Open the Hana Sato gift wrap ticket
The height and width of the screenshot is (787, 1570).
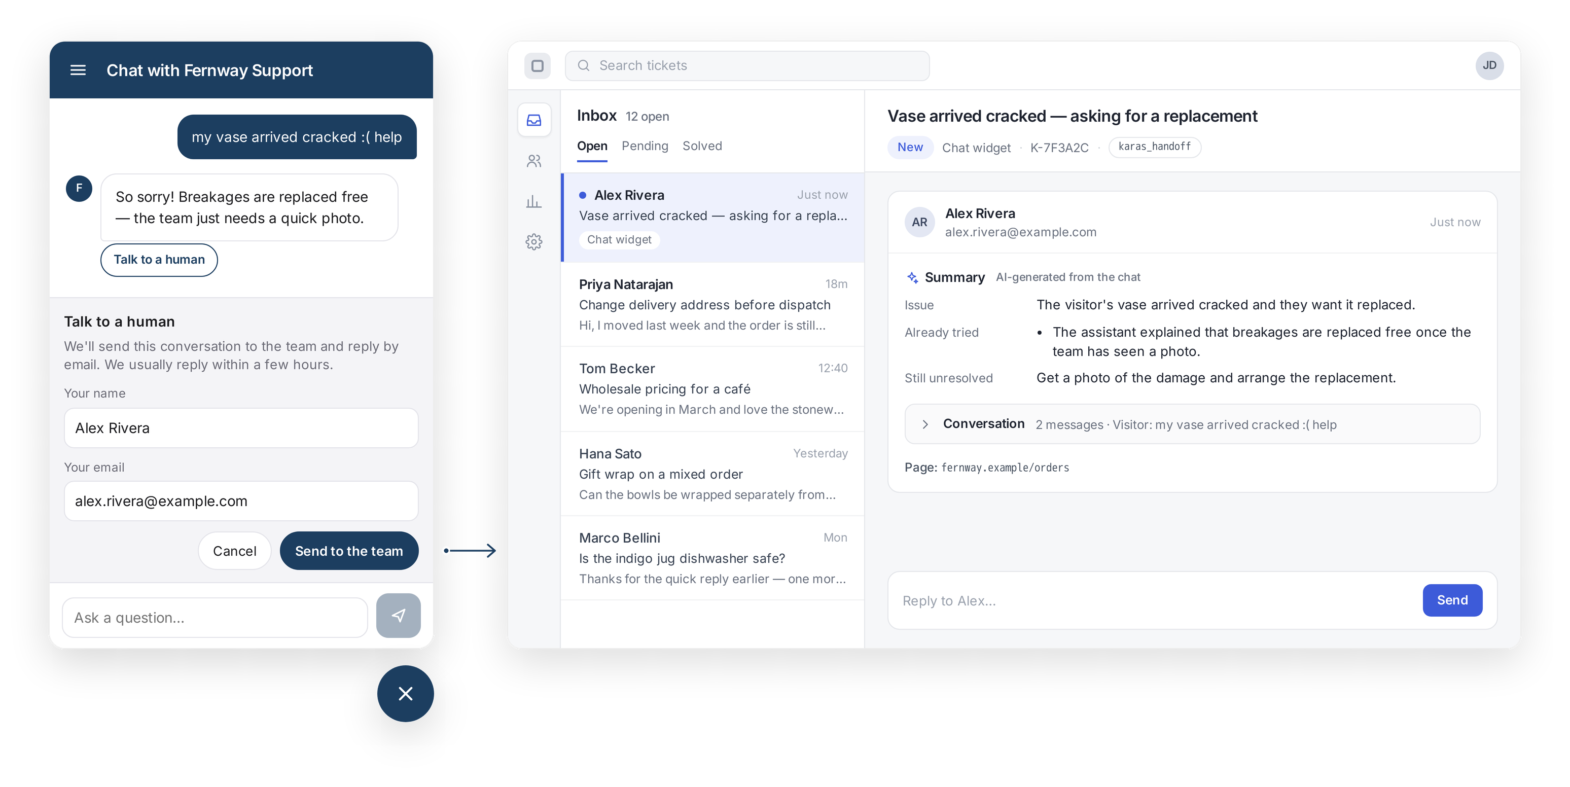(x=712, y=474)
